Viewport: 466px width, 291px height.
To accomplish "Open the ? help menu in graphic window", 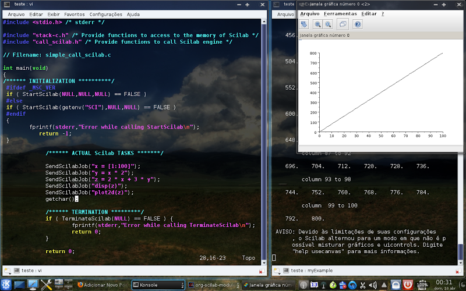I will [x=383, y=13].
